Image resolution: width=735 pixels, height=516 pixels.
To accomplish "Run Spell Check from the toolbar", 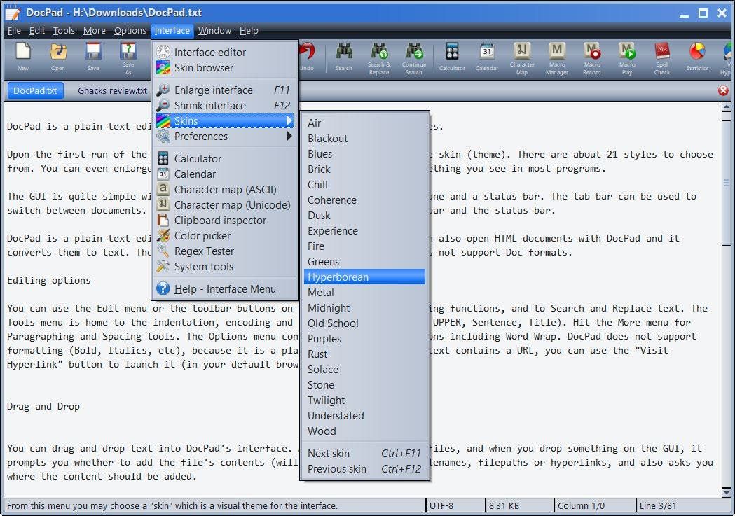I will click(662, 58).
